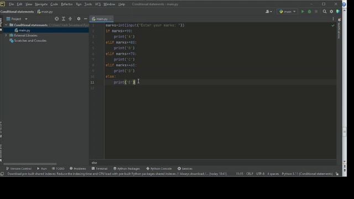The width and height of the screenshot is (354, 199).
Task: Open the View menu
Action: tap(29, 4)
